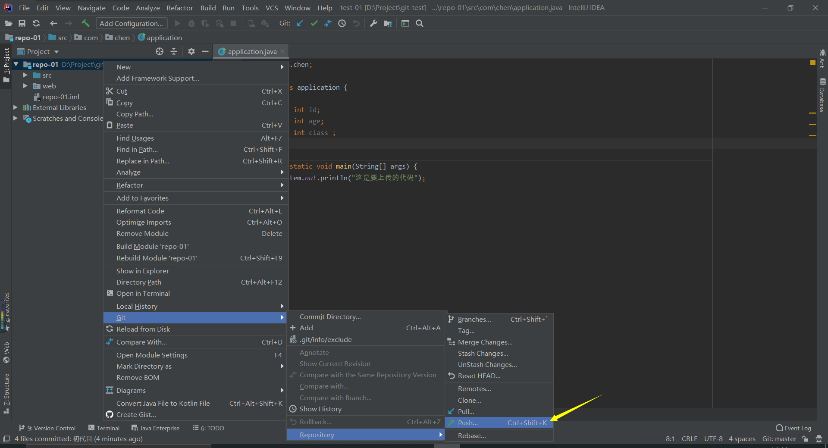Click the Run Anything toolbar icon
Image resolution: width=828 pixels, height=448 pixels.
point(405,23)
